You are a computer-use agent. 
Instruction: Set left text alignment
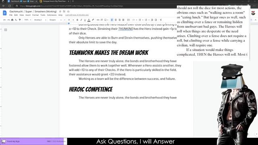(x=112, y=20)
